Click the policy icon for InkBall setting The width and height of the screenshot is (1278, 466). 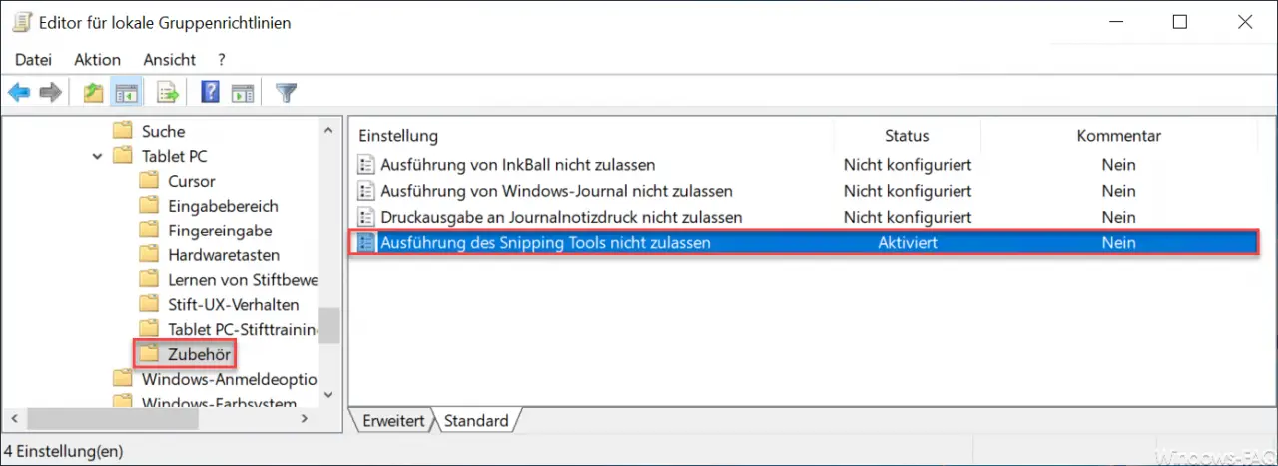366,164
